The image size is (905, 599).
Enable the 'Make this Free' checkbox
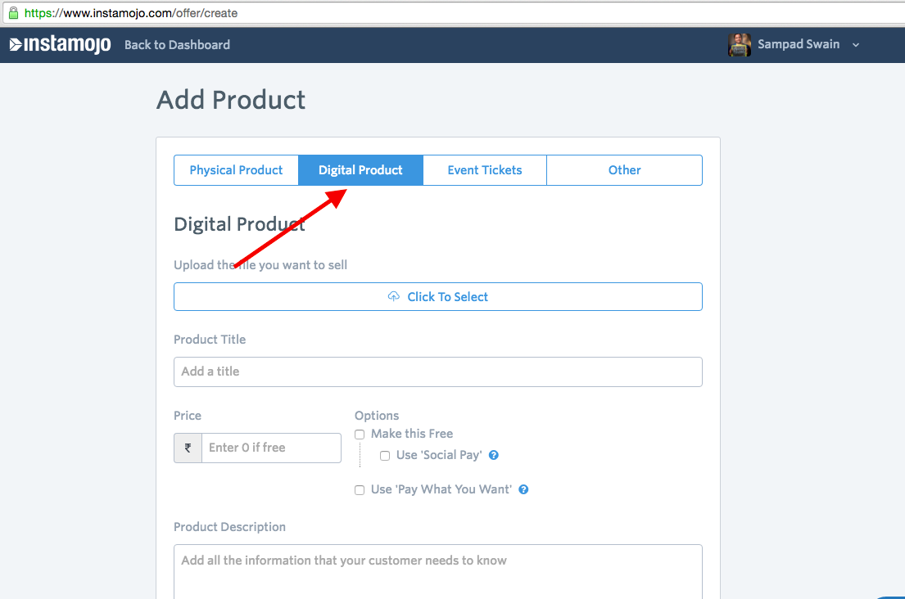click(x=360, y=435)
